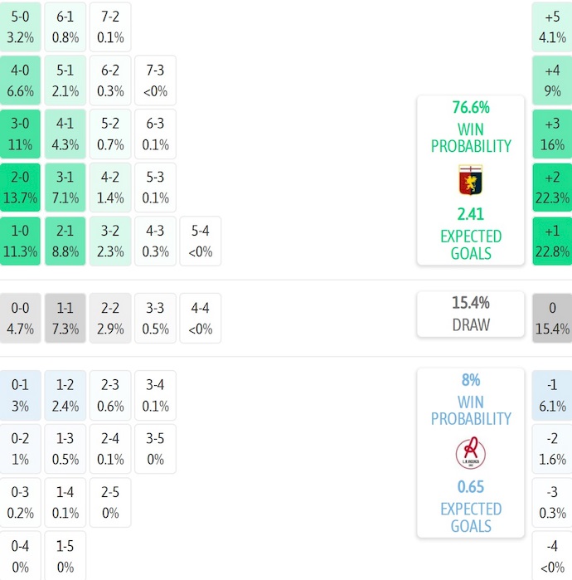Open the 15.4% draw summary card

pos(470,314)
